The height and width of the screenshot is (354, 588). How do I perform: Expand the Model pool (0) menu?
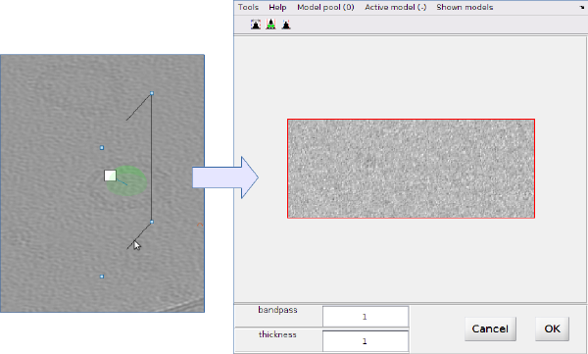click(325, 7)
